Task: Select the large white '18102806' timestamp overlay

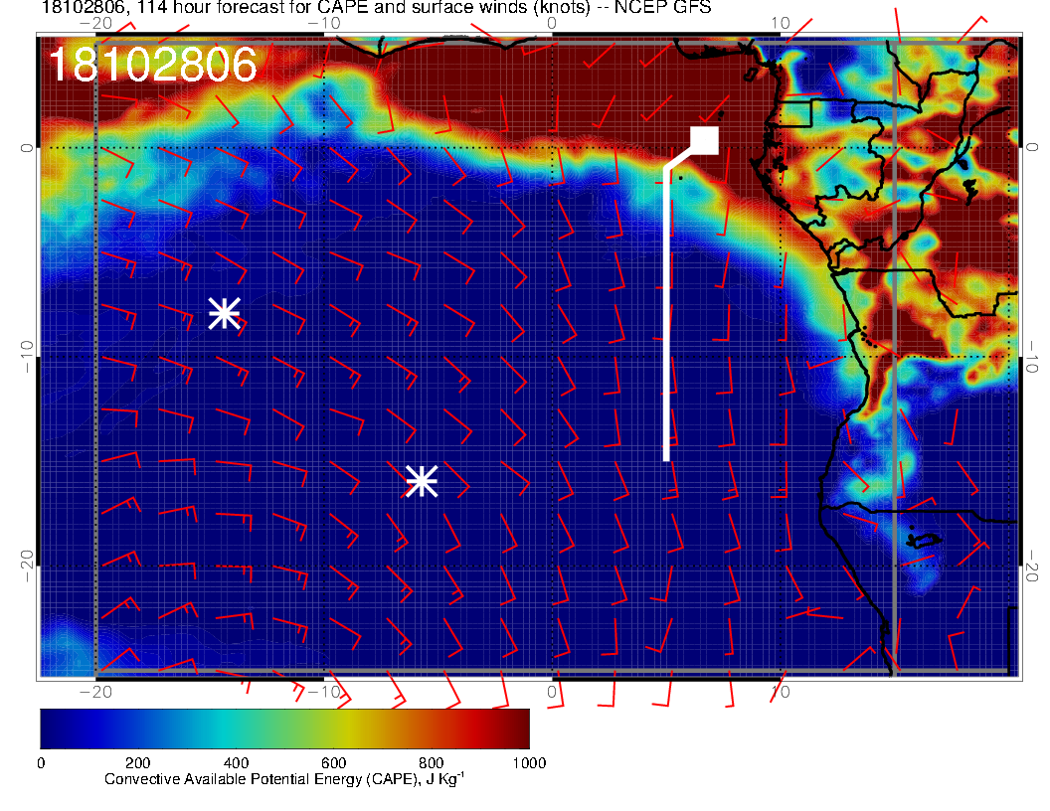Action: 153,65
